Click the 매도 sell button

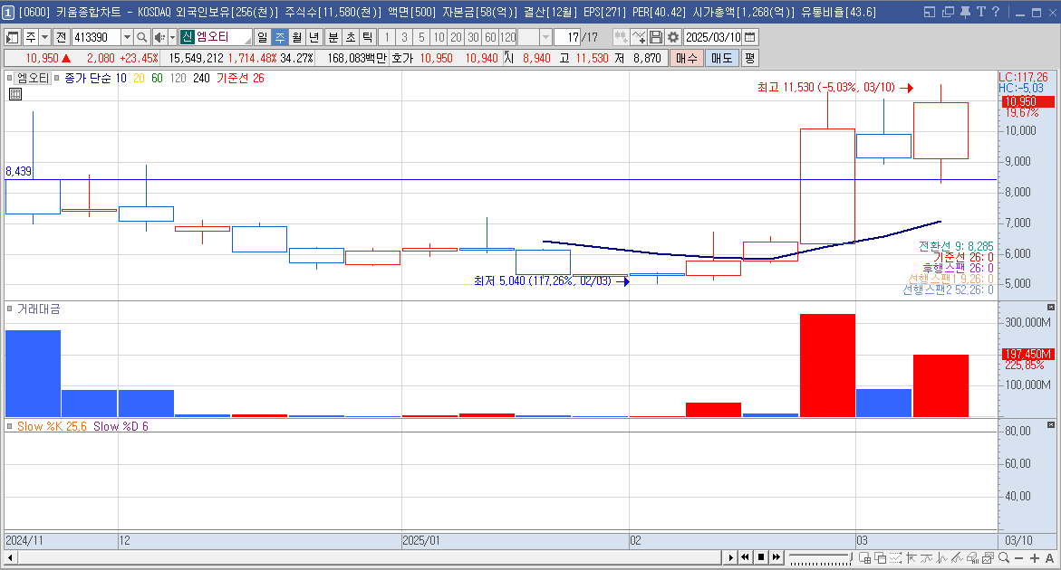tap(721, 58)
